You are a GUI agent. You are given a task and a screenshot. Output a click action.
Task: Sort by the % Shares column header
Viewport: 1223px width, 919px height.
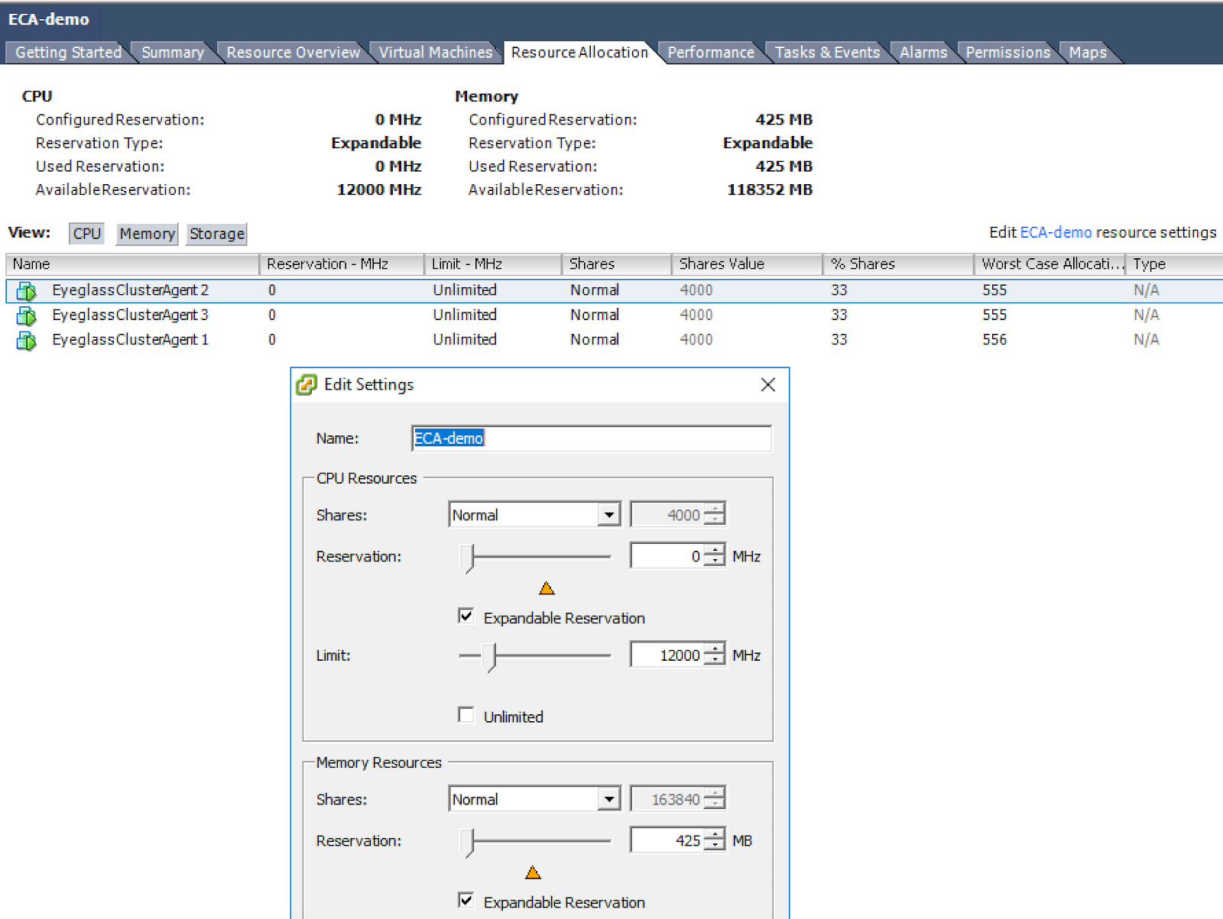[898, 264]
